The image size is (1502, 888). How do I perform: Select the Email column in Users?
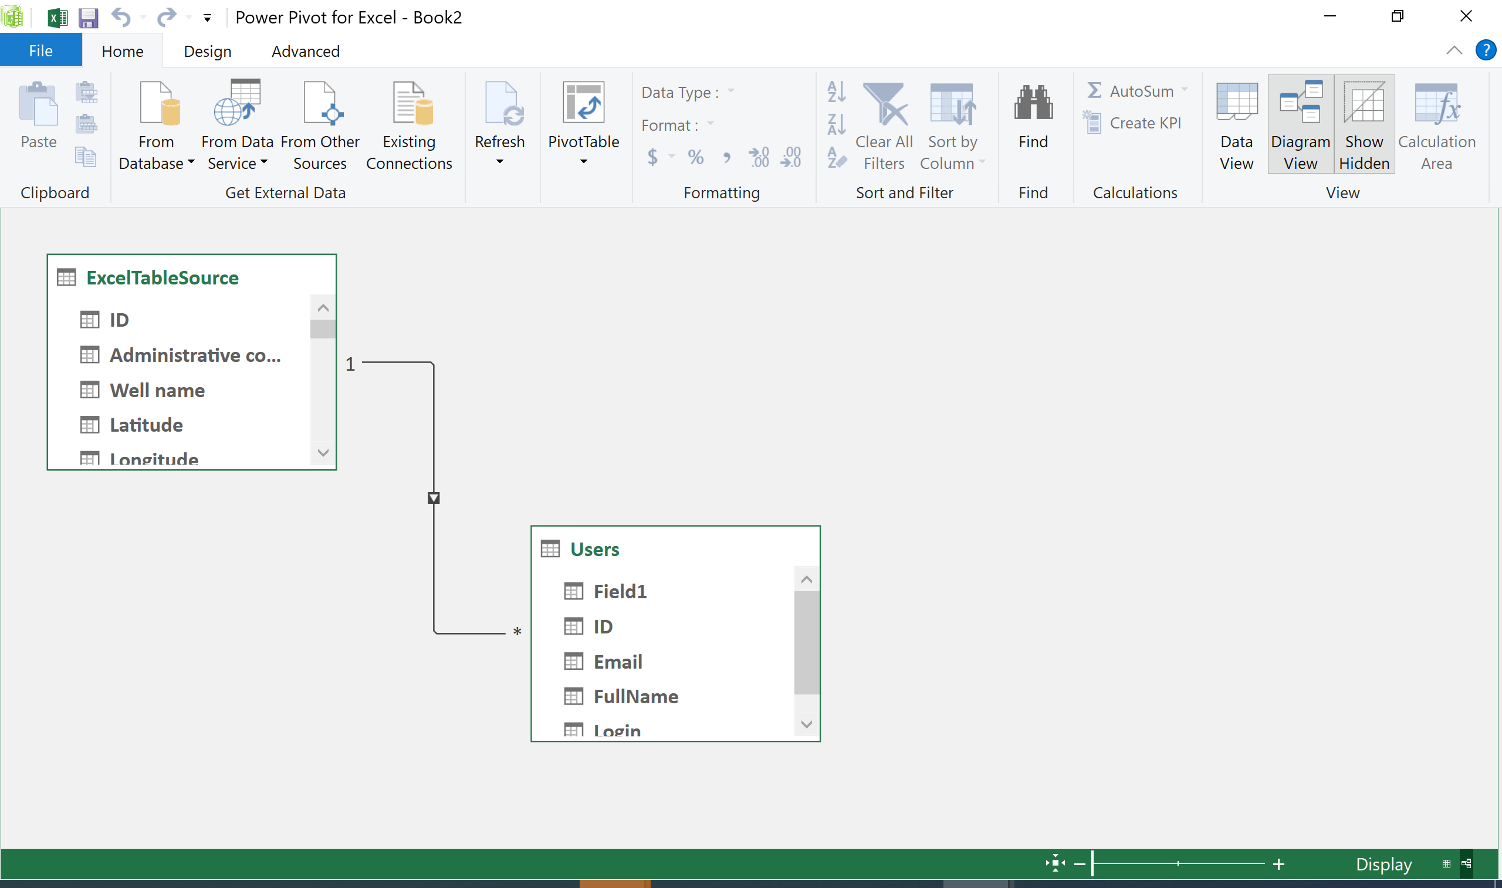[604, 662]
